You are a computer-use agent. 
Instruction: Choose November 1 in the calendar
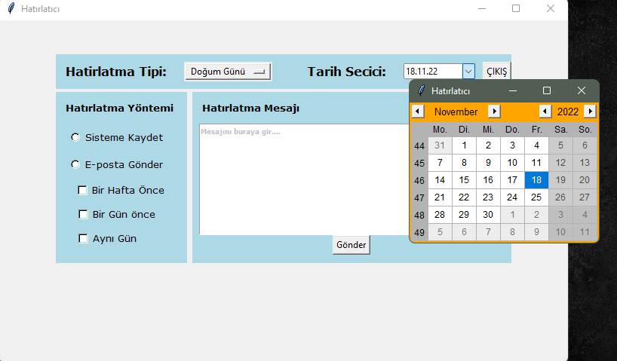(464, 145)
